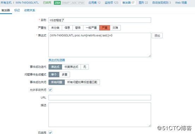Switch to the 触发器 form tab

[x=6, y=10]
